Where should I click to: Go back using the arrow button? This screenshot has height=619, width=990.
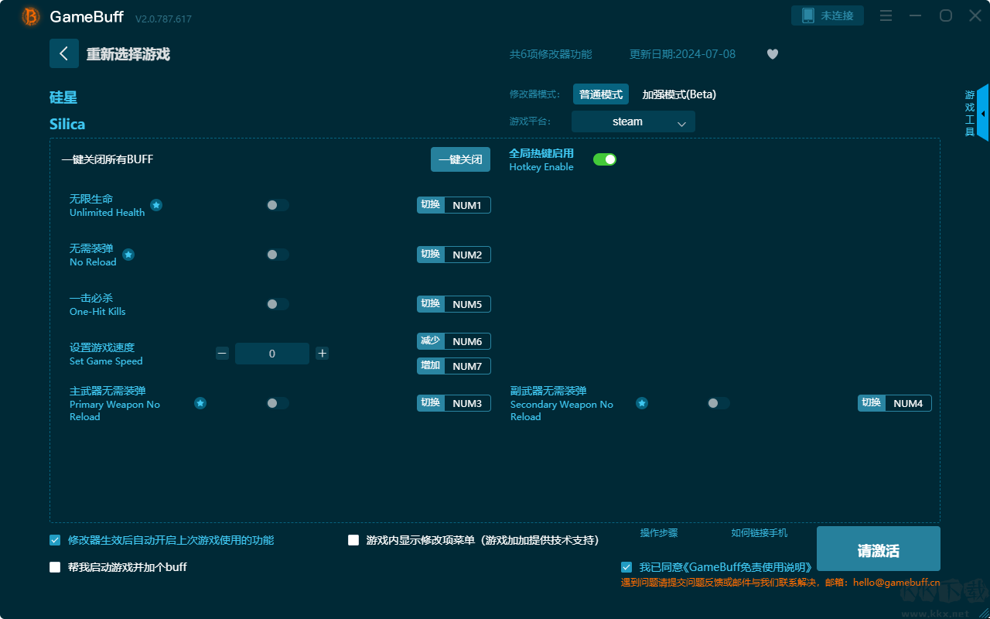tap(64, 53)
